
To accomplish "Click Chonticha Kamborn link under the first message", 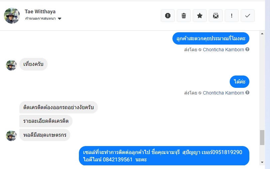I will [x=223, y=50].
